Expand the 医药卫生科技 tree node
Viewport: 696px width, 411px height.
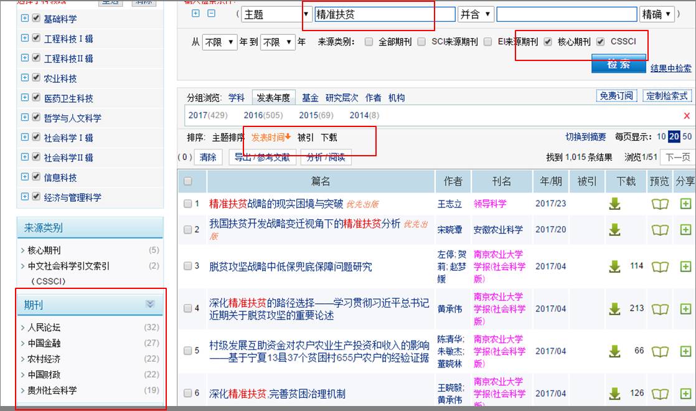click(x=25, y=98)
